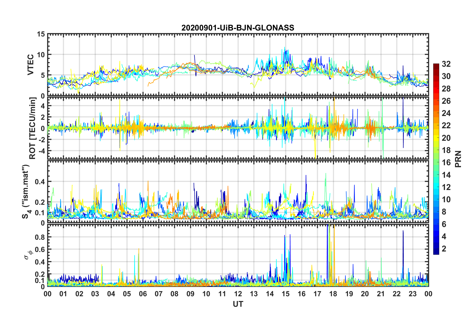Click the ROT [TECU/min] axis label
Screen dimensions: 476x318
pyautogui.click(x=33, y=128)
